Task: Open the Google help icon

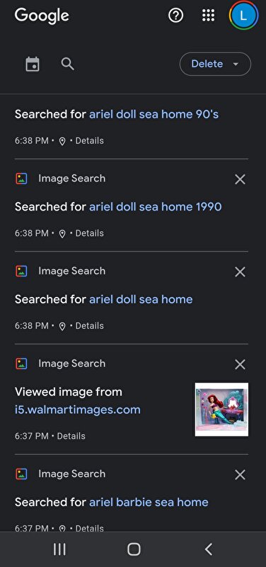Action: [x=175, y=16]
